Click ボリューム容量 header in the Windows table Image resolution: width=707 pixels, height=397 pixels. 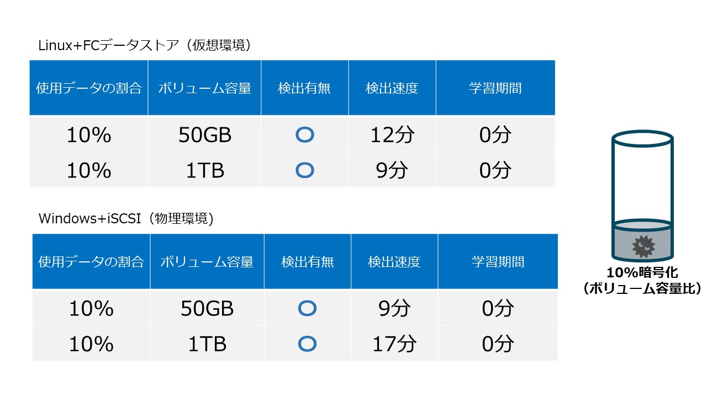click(207, 261)
